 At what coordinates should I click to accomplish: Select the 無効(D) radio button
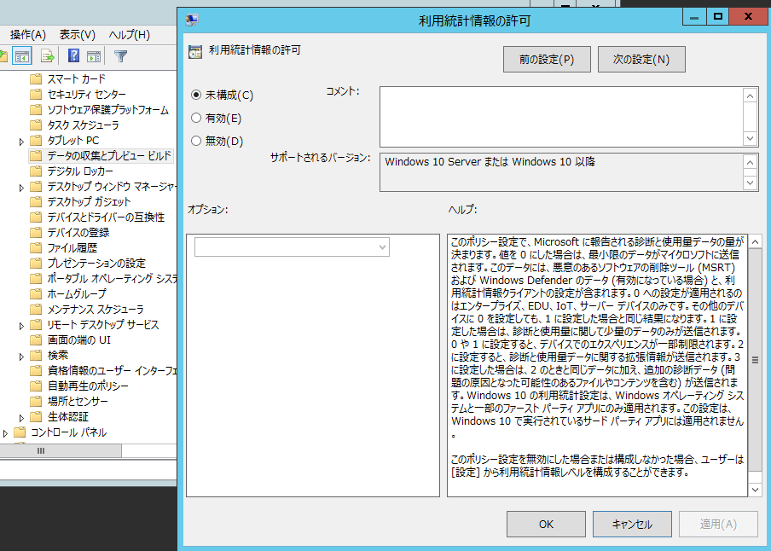coord(196,141)
